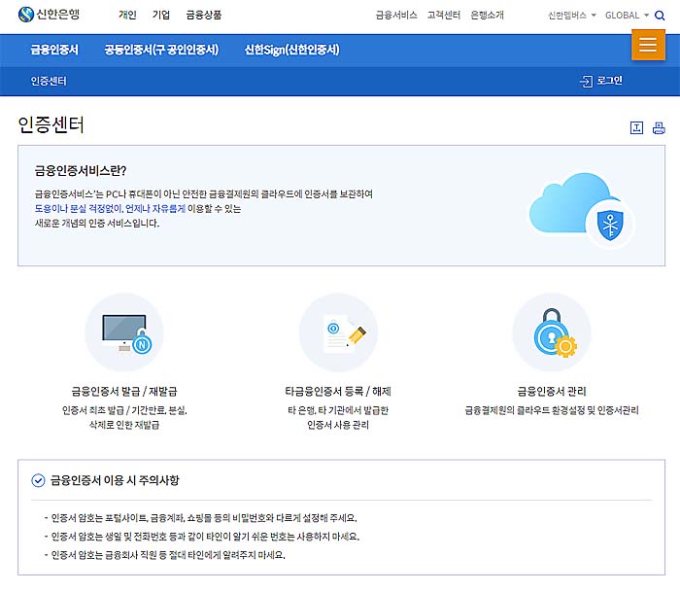Image resolution: width=680 pixels, height=593 pixels.
Task: Click the font size adjust icon
Action: point(636,127)
